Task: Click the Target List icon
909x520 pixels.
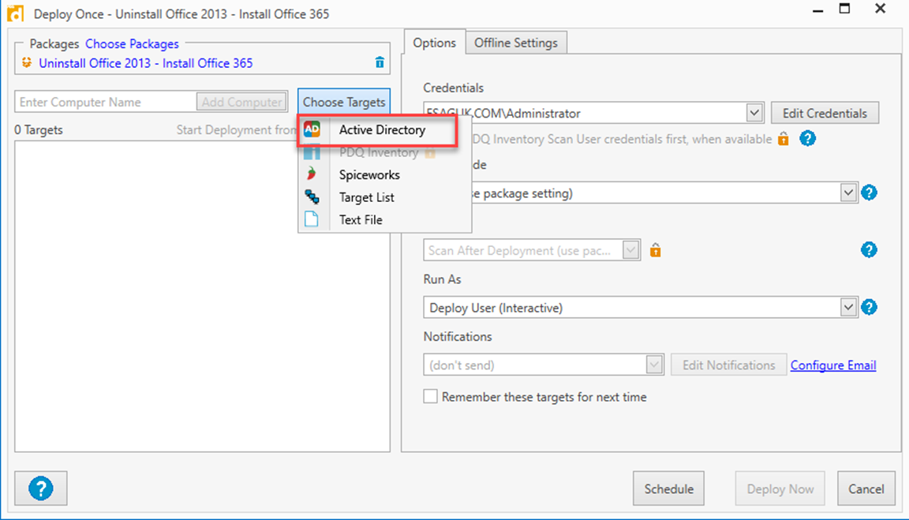Action: coord(312,197)
